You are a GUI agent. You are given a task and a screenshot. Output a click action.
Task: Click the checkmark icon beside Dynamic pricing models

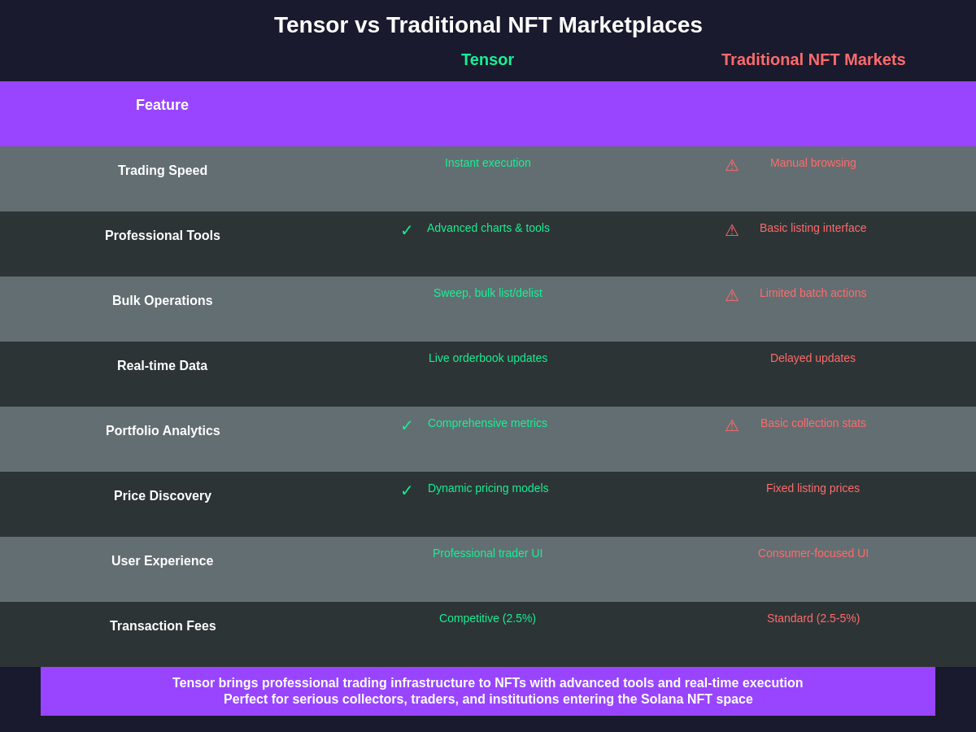point(407,490)
